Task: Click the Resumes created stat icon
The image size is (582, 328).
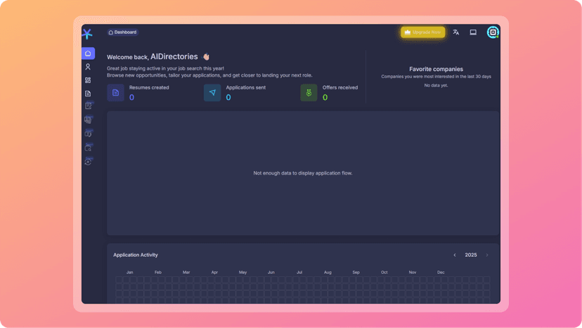Action: tap(115, 93)
